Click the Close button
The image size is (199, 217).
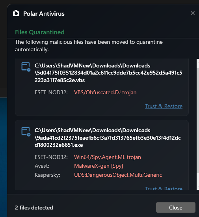click(176, 208)
